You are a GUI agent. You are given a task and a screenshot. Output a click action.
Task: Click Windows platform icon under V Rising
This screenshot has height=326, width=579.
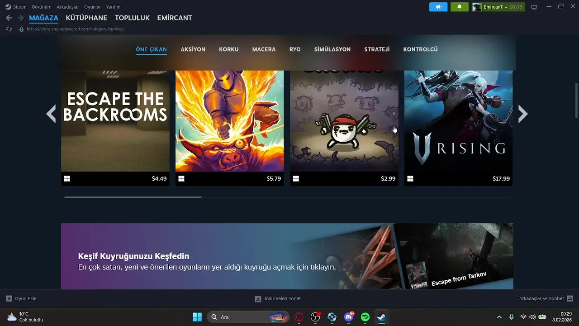410,179
